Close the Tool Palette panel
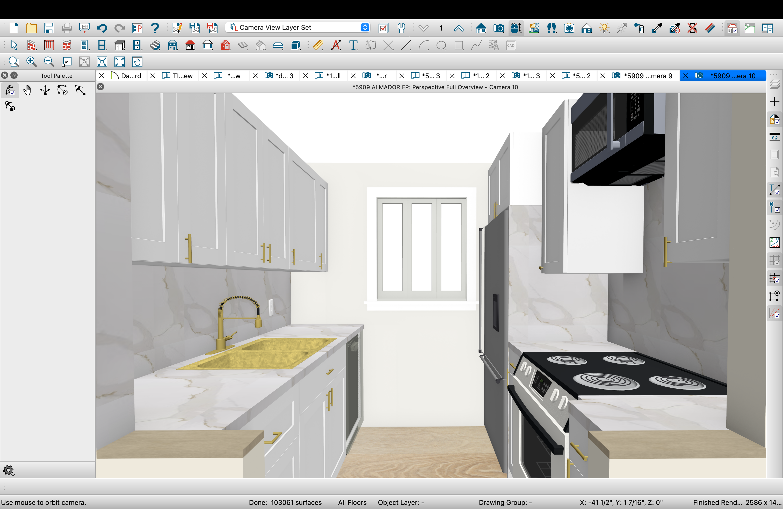Viewport: 783px width, 509px height. click(5, 75)
